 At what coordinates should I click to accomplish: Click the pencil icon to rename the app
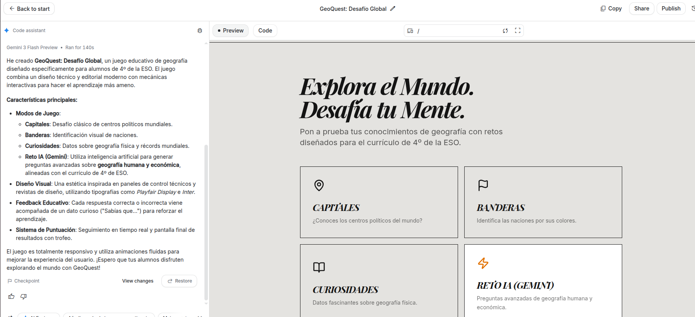(x=393, y=9)
